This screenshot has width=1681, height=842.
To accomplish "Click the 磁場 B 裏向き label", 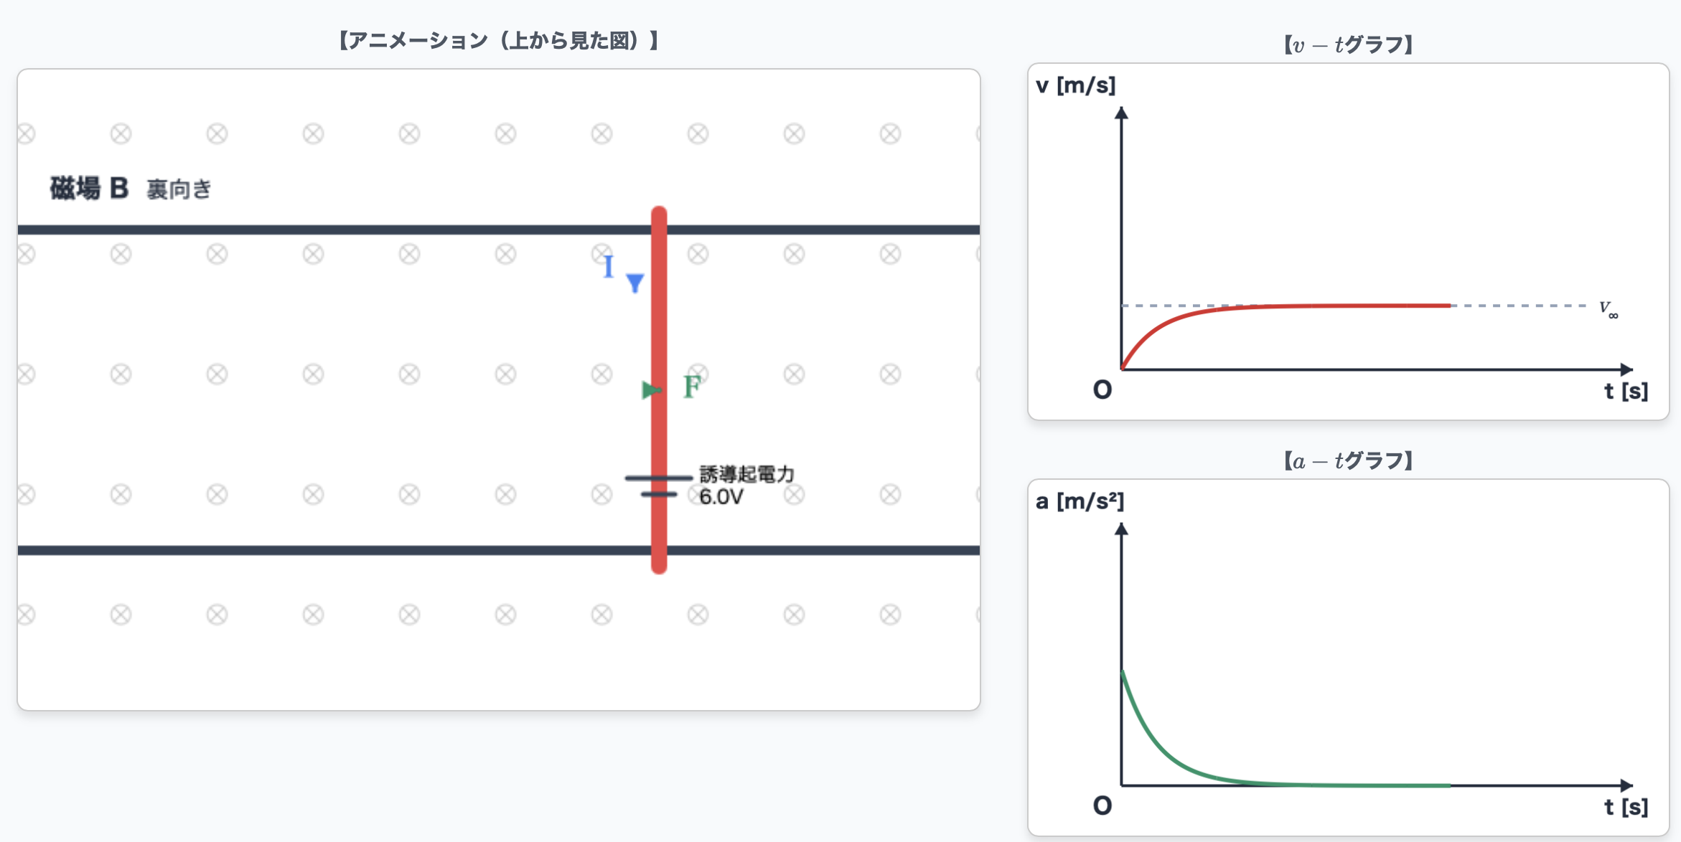I will coord(131,189).
